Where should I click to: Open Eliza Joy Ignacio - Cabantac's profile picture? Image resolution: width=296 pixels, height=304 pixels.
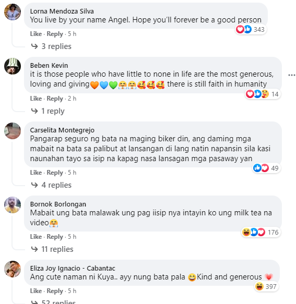pyautogui.click(x=13, y=269)
